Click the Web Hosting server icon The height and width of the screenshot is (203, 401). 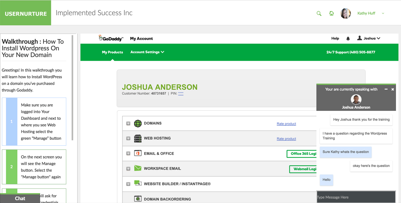(x=138, y=138)
